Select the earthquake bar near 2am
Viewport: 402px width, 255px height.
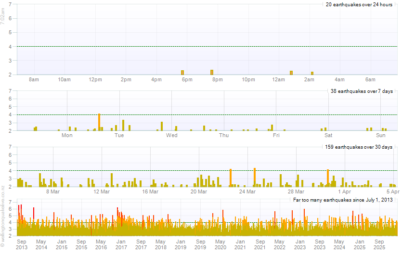[x=312, y=73]
